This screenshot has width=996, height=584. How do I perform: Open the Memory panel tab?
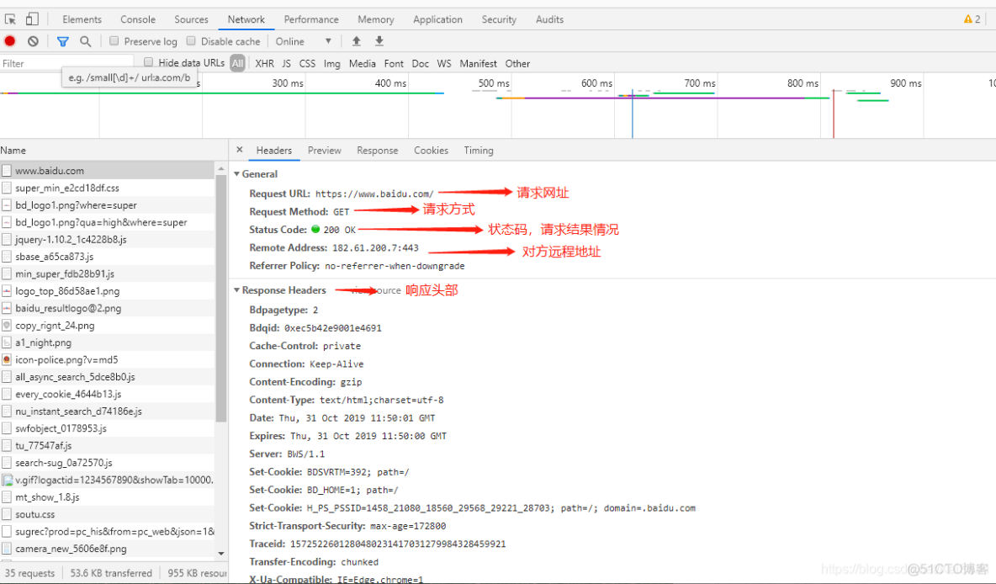pyautogui.click(x=375, y=19)
